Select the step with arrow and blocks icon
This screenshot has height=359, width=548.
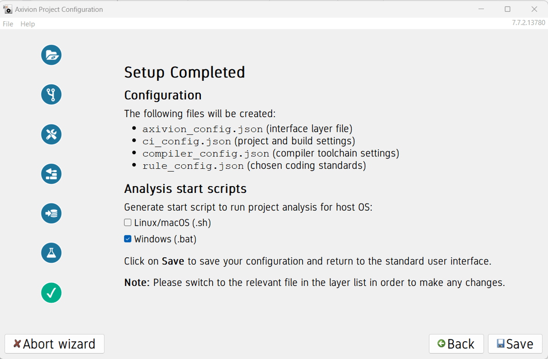[51, 174]
